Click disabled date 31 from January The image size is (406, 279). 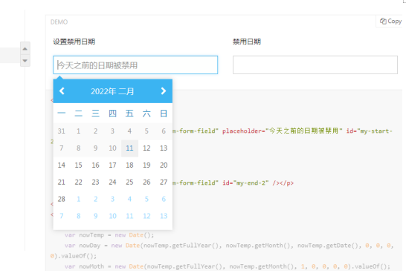62,131
